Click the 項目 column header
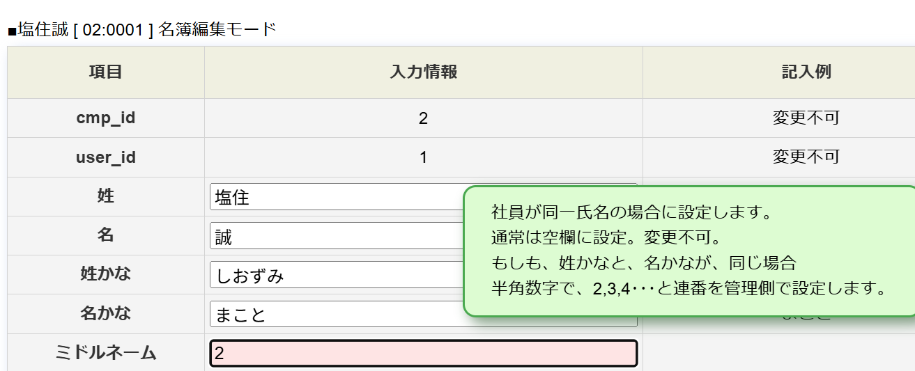The width and height of the screenshot is (915, 371). [x=106, y=72]
